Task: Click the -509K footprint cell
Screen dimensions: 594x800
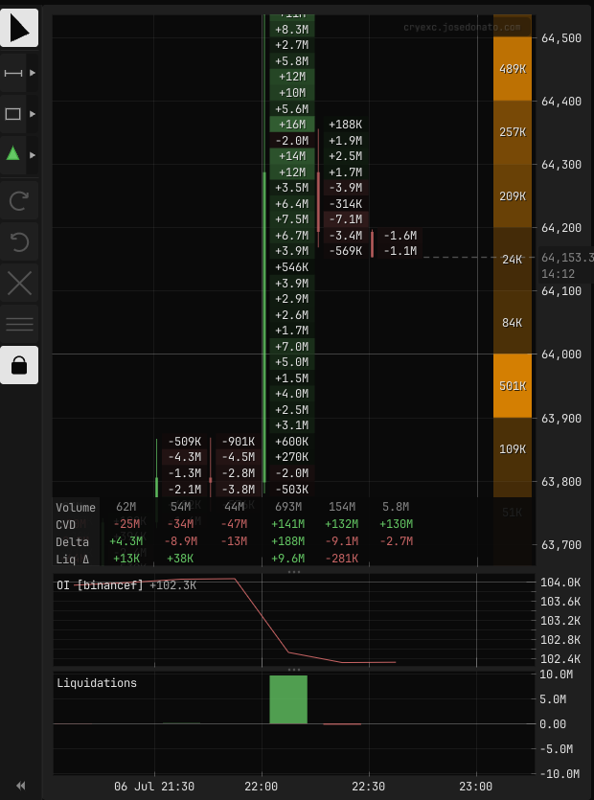Action: click(x=184, y=442)
